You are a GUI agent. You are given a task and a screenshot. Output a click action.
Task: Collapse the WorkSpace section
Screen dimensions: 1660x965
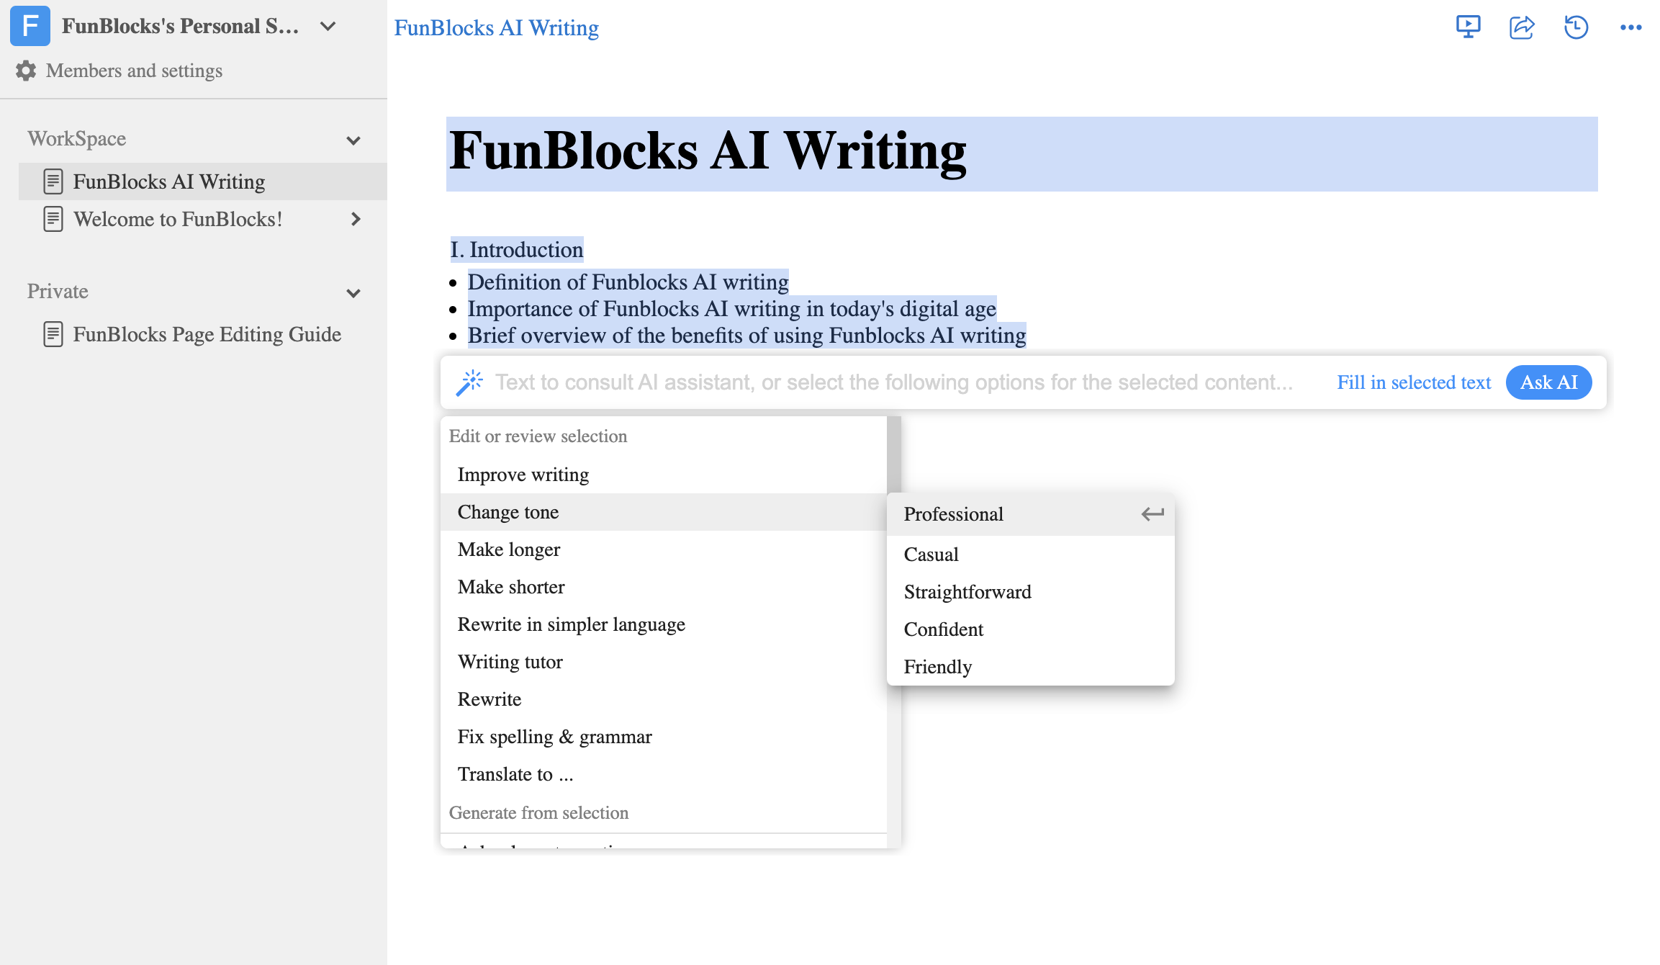click(353, 140)
